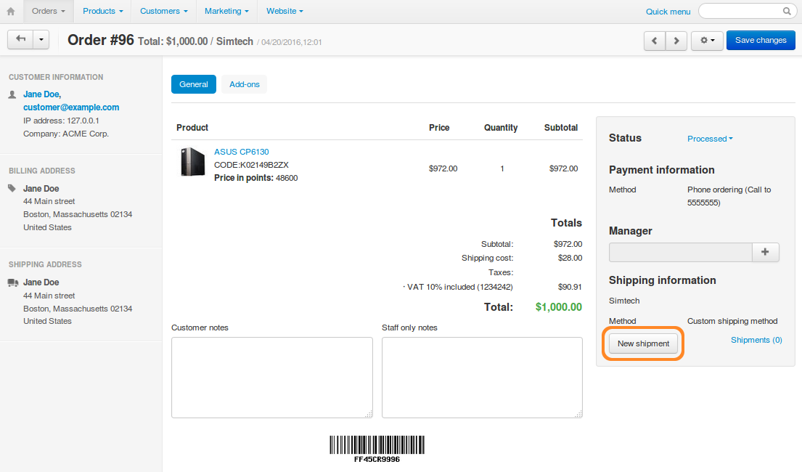This screenshot has height=472, width=802.
Task: Open the Processed status dropdown
Action: 710,139
